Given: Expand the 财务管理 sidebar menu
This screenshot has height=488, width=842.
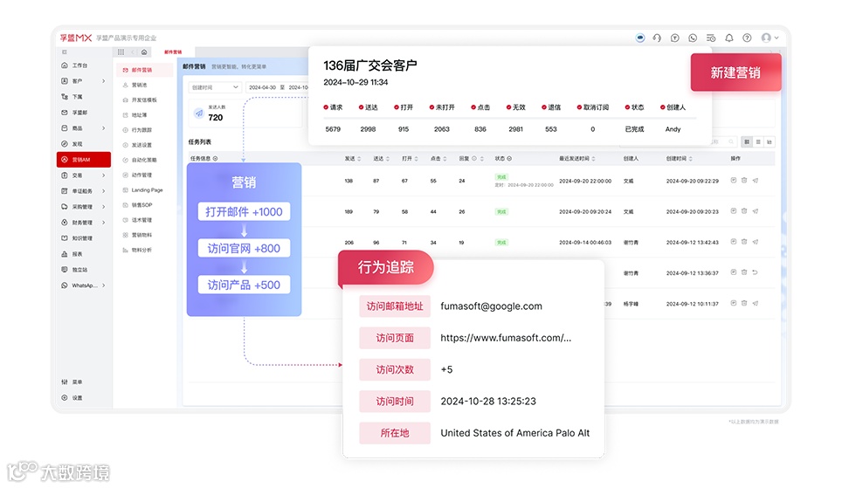Looking at the screenshot, I should coord(85,223).
